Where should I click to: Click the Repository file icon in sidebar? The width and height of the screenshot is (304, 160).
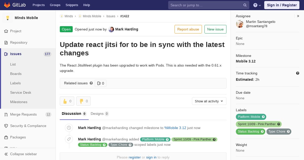coord(6,42)
